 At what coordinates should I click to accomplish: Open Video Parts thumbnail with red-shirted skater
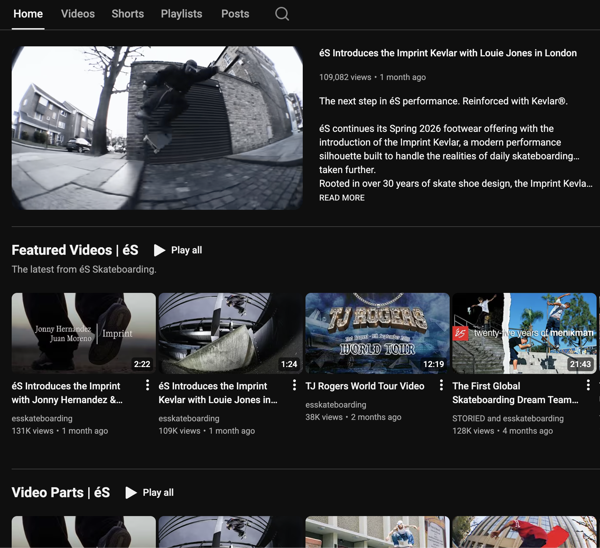(x=524, y=532)
